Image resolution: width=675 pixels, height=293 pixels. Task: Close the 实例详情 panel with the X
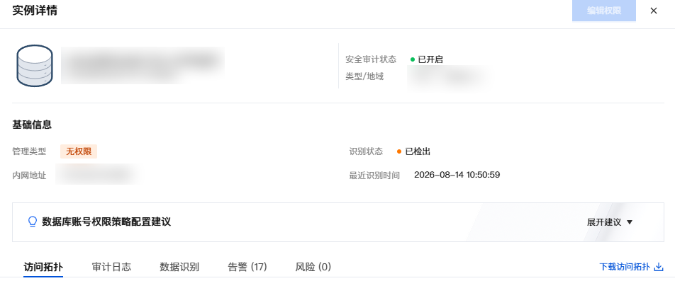(654, 11)
